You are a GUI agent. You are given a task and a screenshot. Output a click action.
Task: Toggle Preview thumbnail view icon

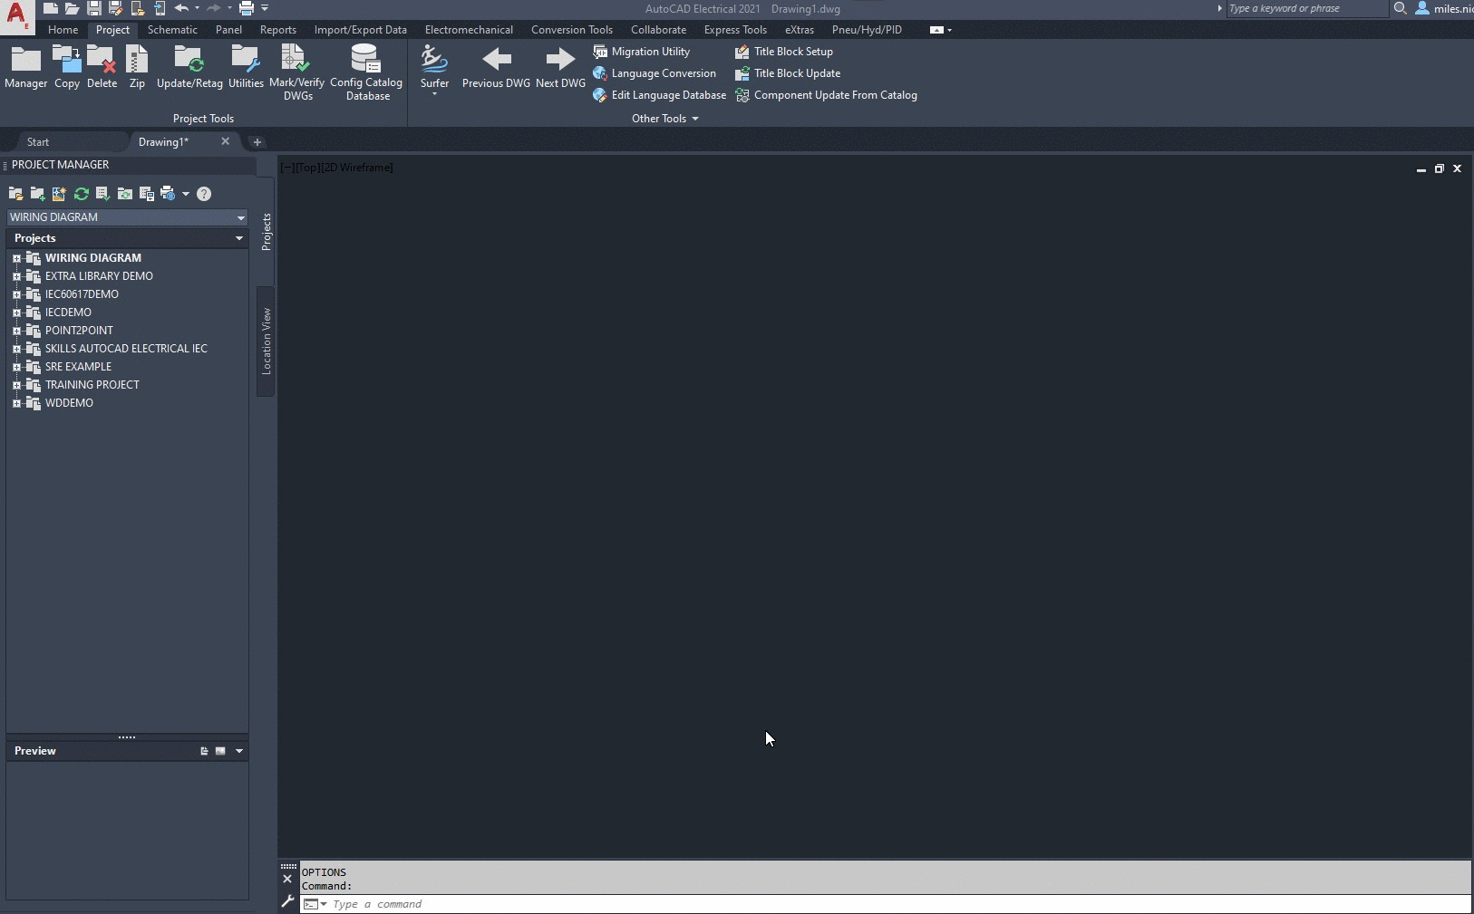(x=220, y=751)
